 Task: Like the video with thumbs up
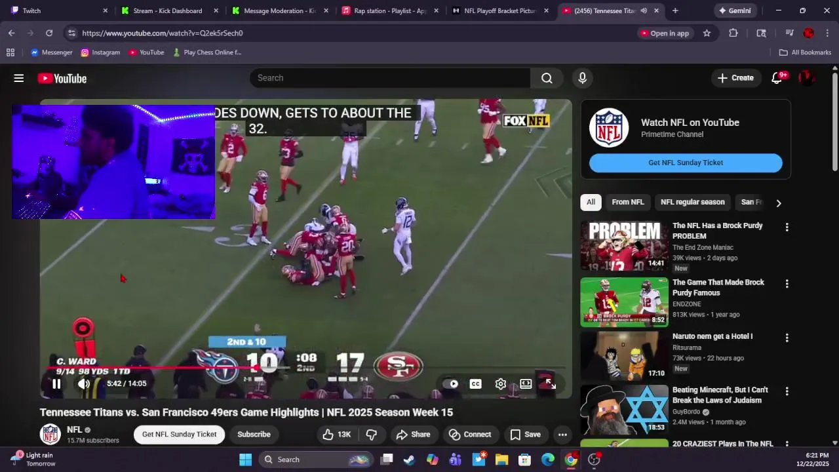(337, 435)
